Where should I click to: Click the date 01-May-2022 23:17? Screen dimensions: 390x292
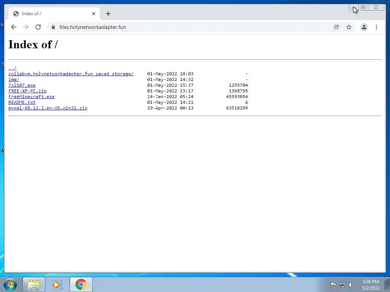click(170, 91)
